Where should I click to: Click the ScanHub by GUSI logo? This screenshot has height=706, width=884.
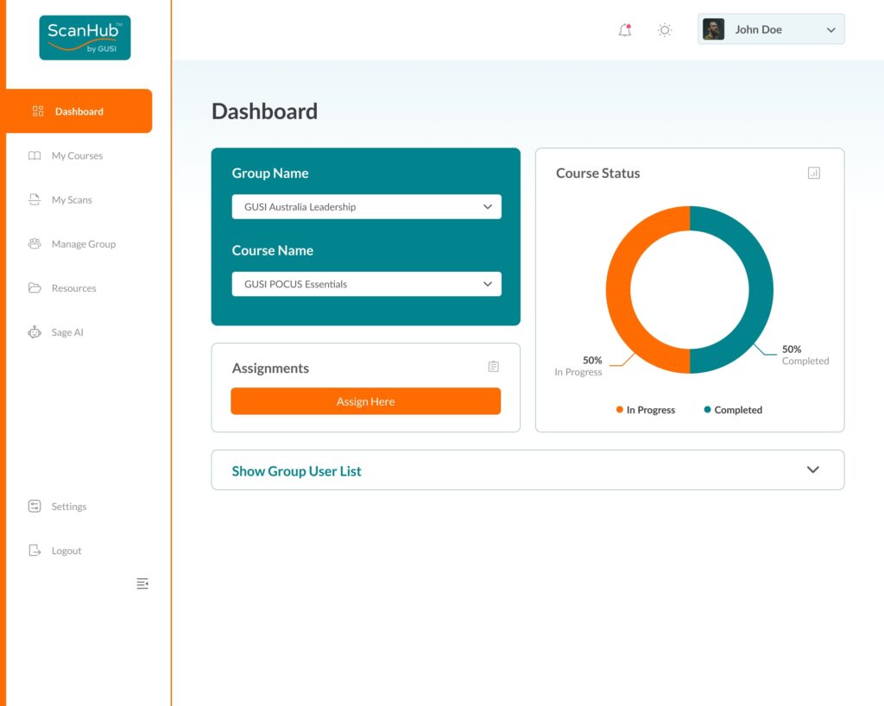85,38
